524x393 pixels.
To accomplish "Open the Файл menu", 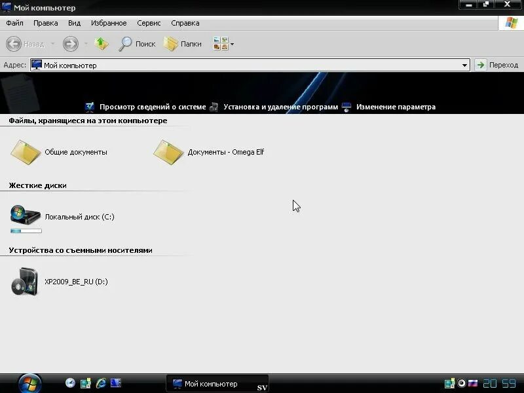I will point(14,23).
